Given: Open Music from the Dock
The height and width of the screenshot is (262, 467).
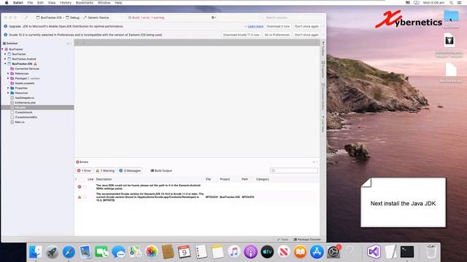Looking at the screenshot, I should [234, 252].
